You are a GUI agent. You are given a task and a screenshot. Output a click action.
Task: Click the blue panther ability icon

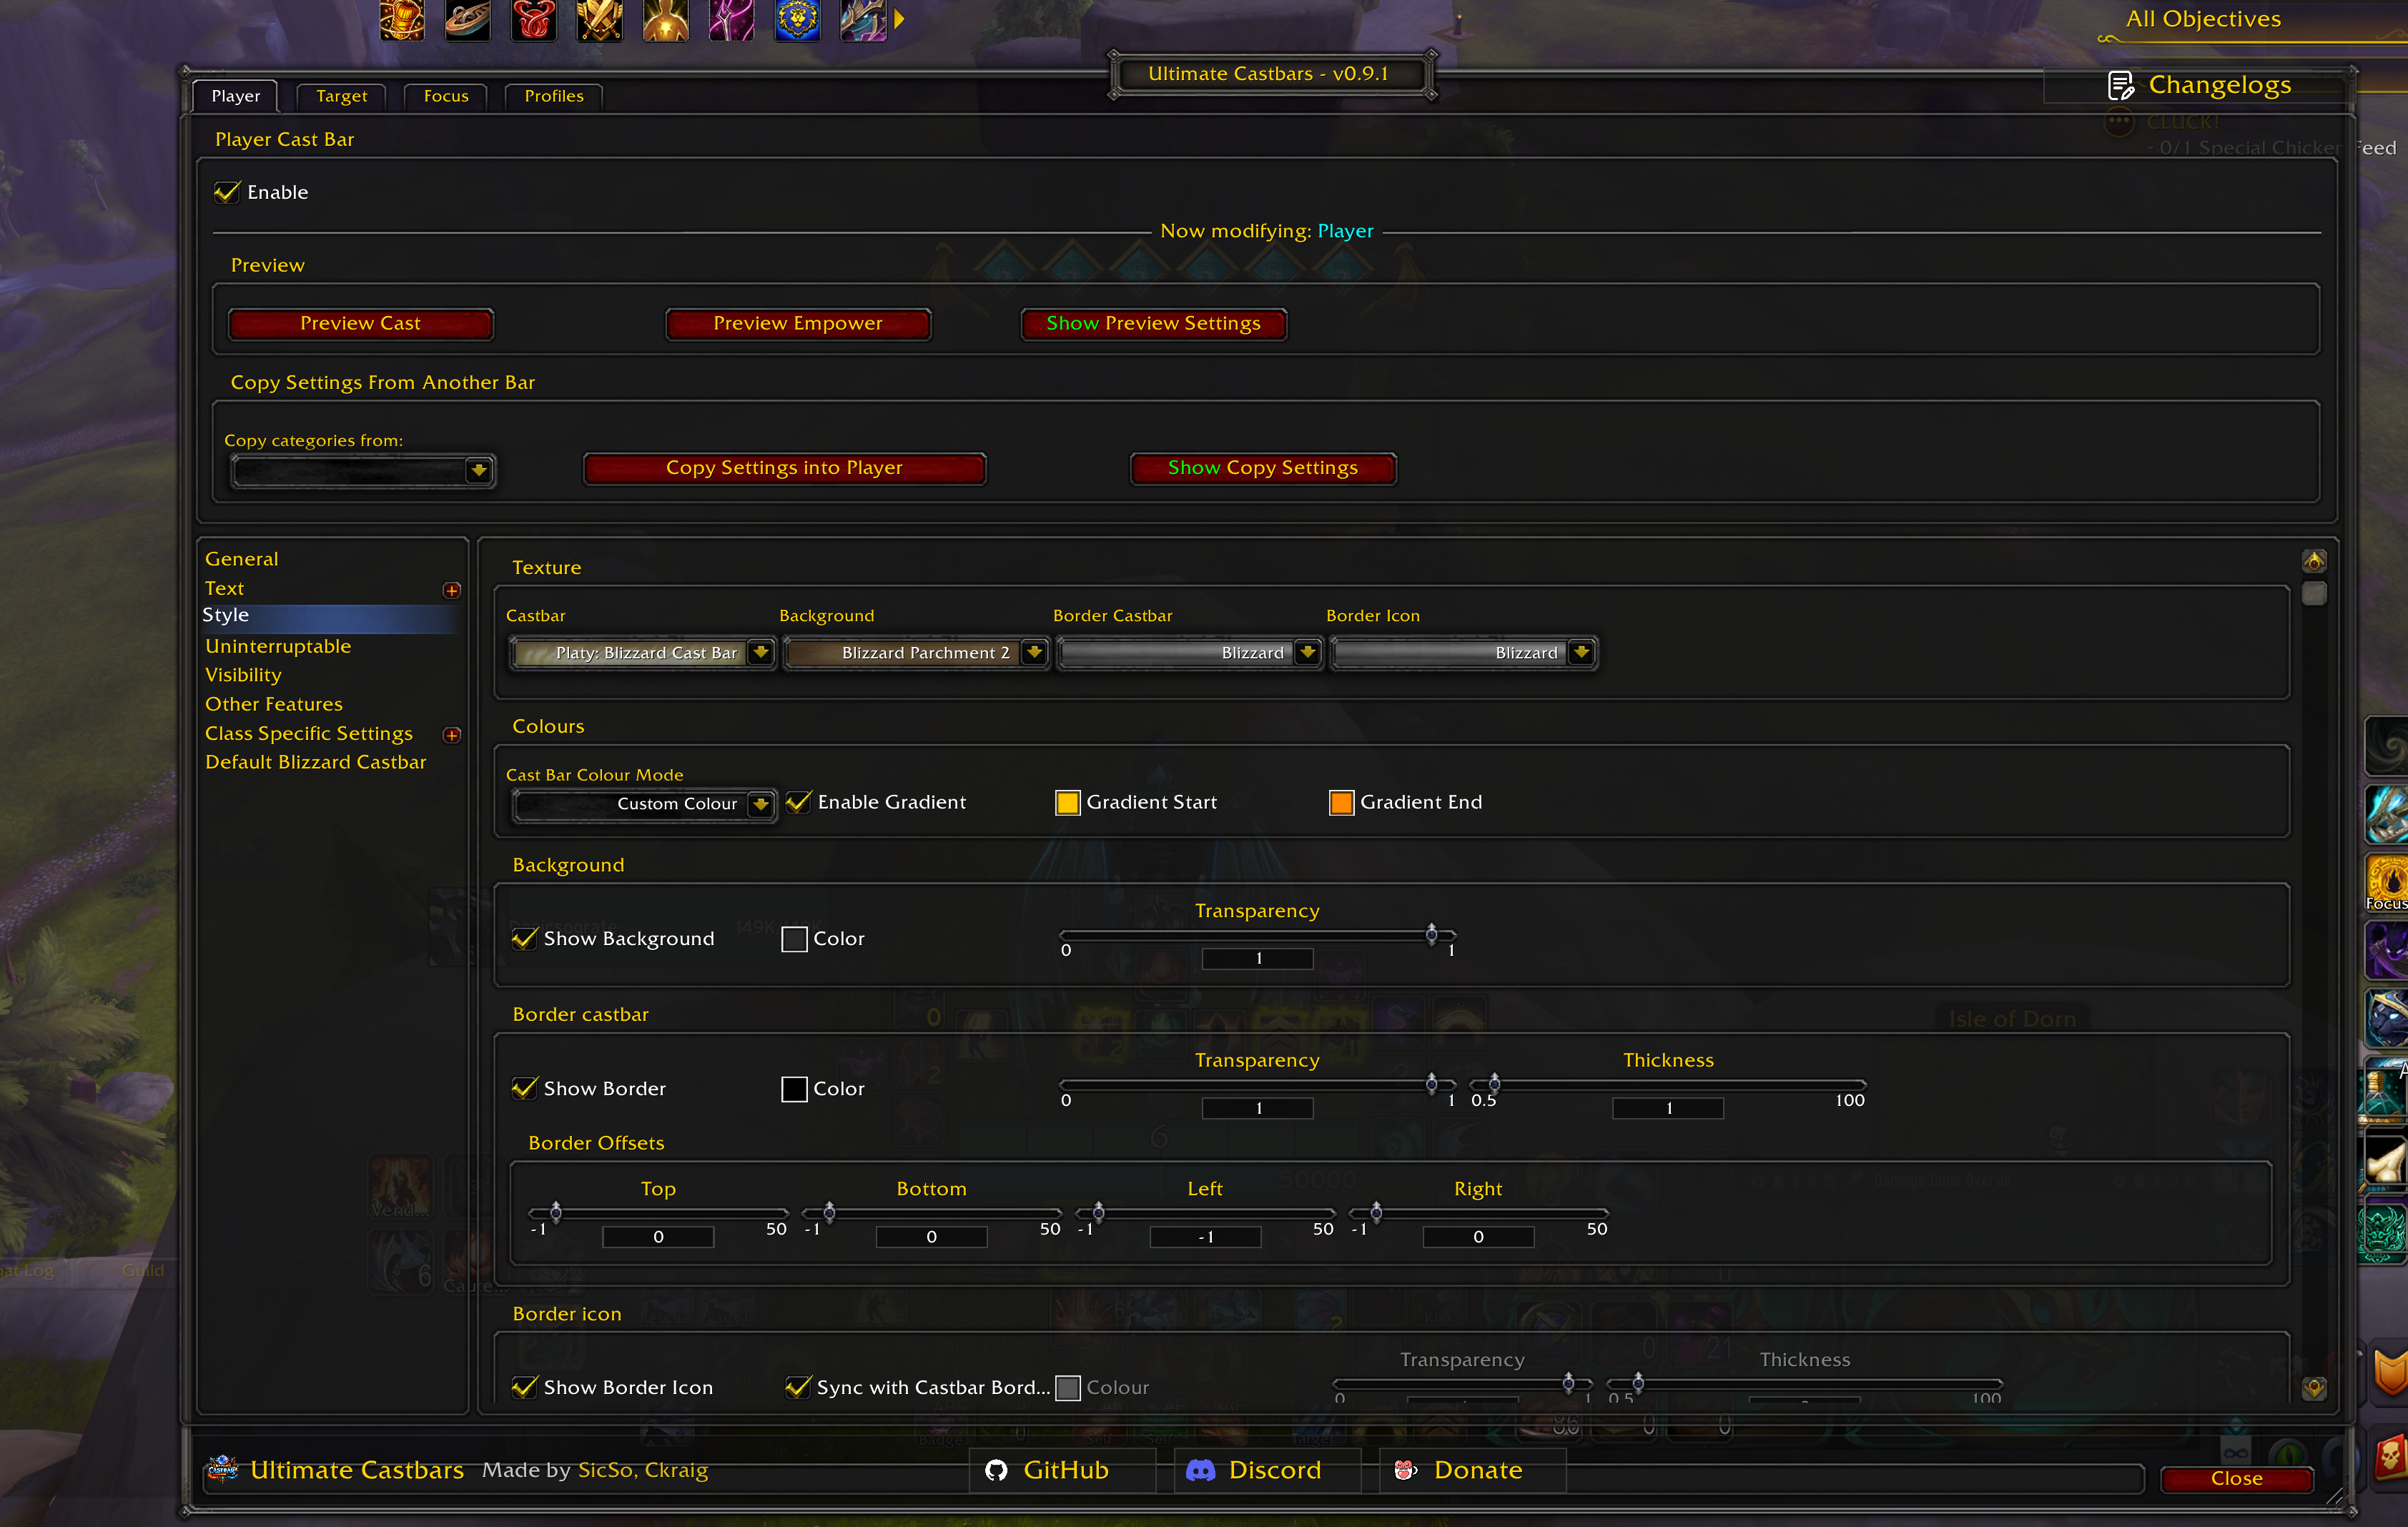(2386, 1018)
